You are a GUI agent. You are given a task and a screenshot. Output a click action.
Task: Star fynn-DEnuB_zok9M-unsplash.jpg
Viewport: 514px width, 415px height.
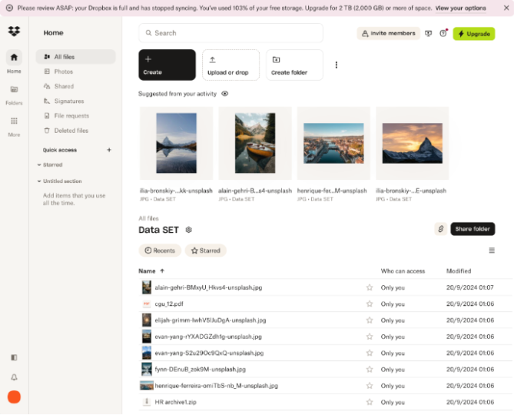coord(370,370)
